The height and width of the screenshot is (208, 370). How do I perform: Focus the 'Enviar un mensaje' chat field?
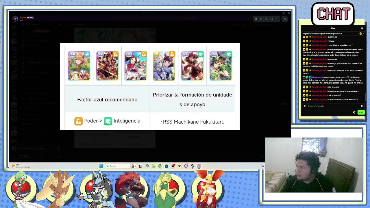pos(332,106)
